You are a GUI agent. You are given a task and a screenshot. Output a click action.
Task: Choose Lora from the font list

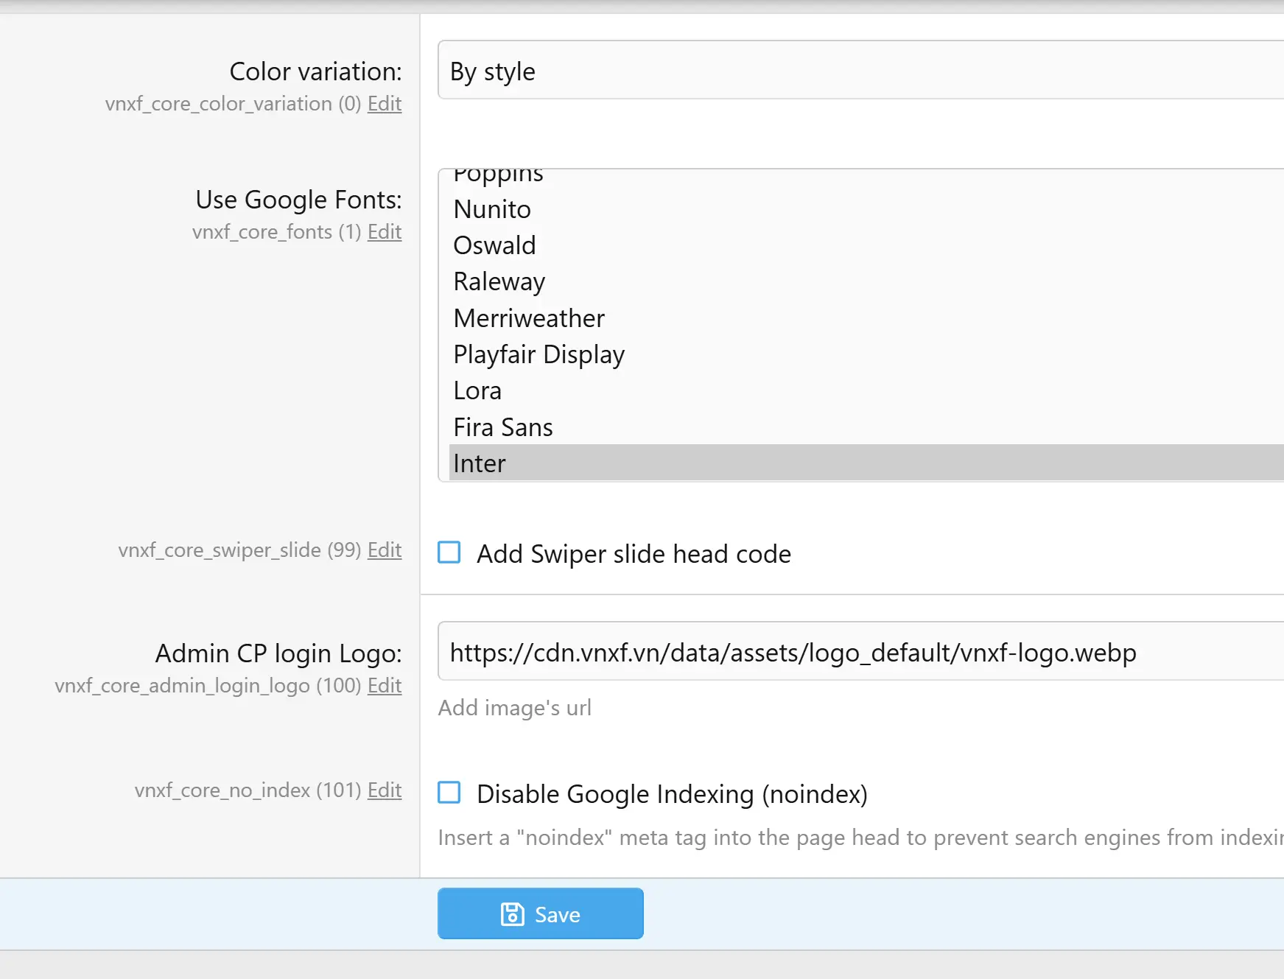pyautogui.click(x=477, y=391)
